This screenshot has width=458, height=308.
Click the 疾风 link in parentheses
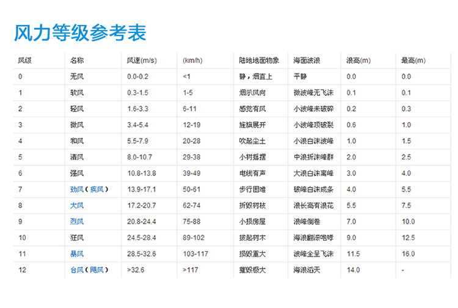click(x=96, y=189)
